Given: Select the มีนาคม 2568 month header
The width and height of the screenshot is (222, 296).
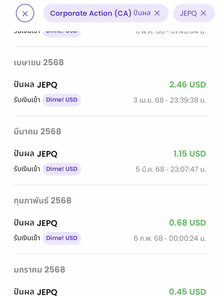Looking at the screenshot, I should coord(37,132).
